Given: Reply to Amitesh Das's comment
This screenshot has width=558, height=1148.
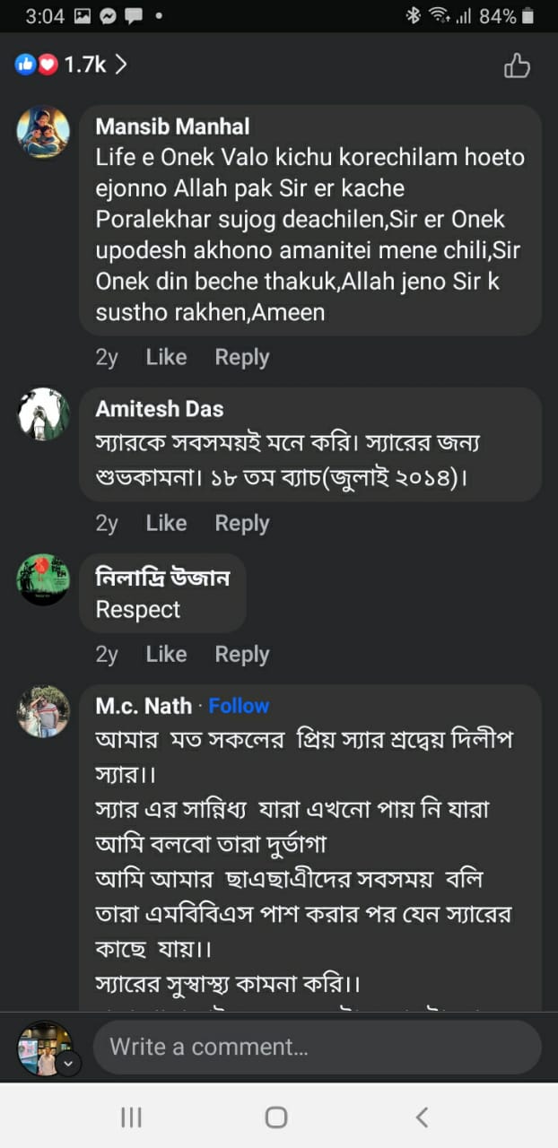Looking at the screenshot, I should pyautogui.click(x=241, y=523).
